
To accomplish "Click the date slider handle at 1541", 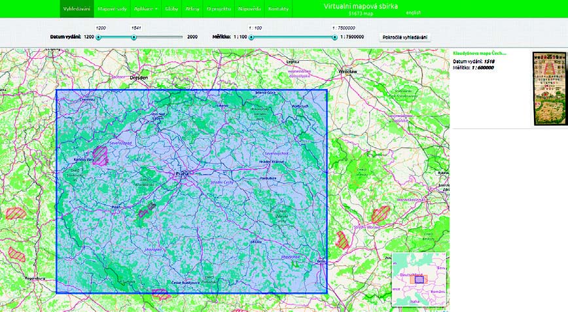I will point(133,37).
